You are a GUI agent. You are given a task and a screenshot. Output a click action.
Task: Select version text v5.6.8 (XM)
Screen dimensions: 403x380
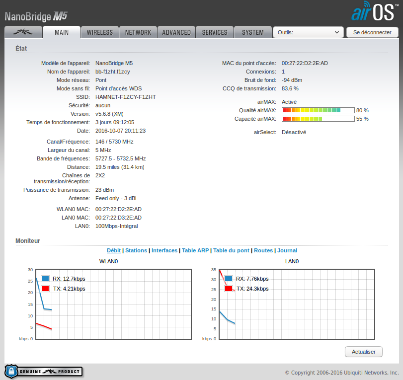pyautogui.click(x=109, y=114)
